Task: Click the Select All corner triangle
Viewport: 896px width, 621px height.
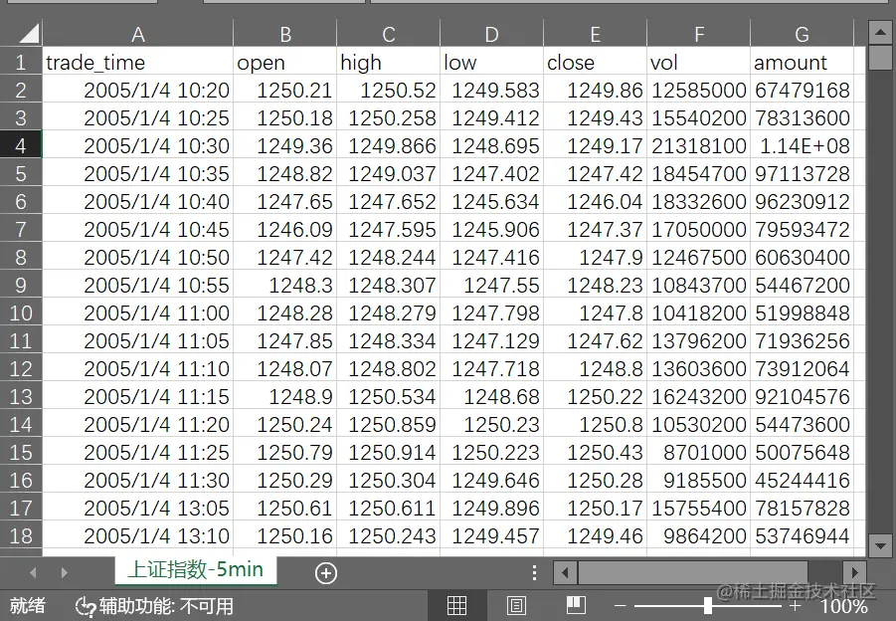Action: tap(29, 34)
